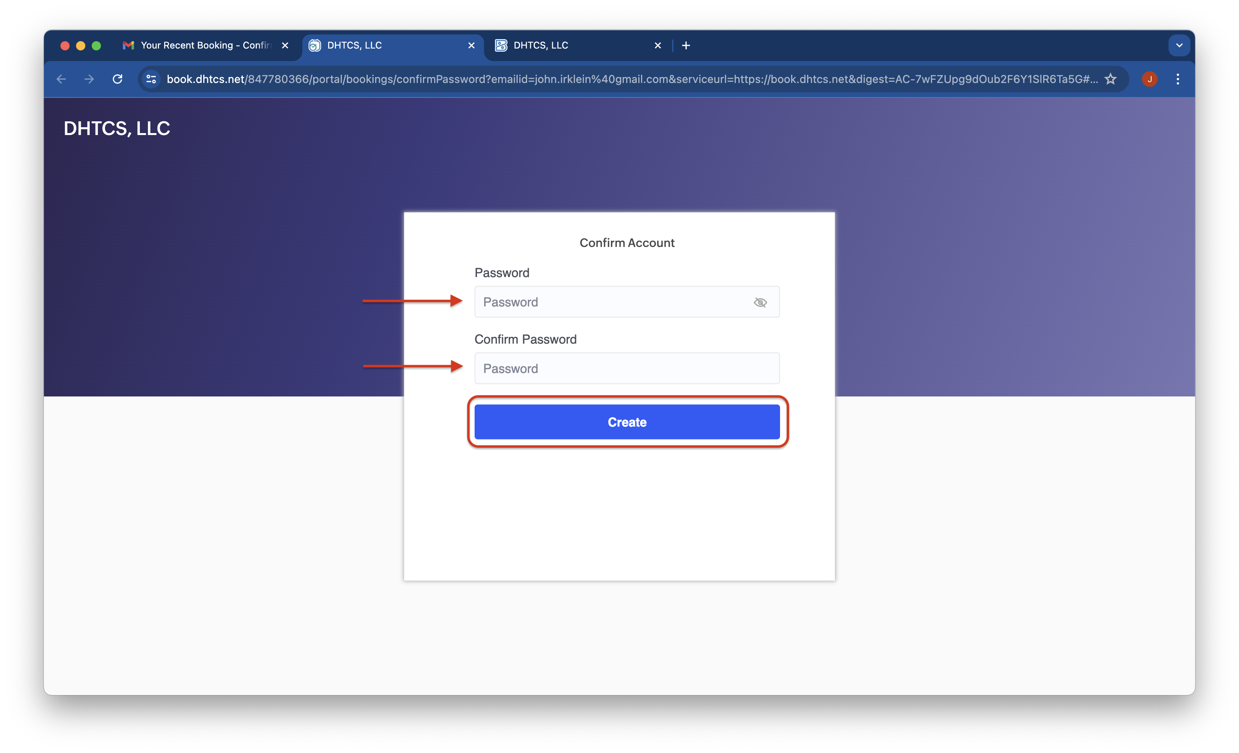Open Chrome three-dot menu
Image resolution: width=1239 pixels, height=753 pixels.
pos(1177,79)
